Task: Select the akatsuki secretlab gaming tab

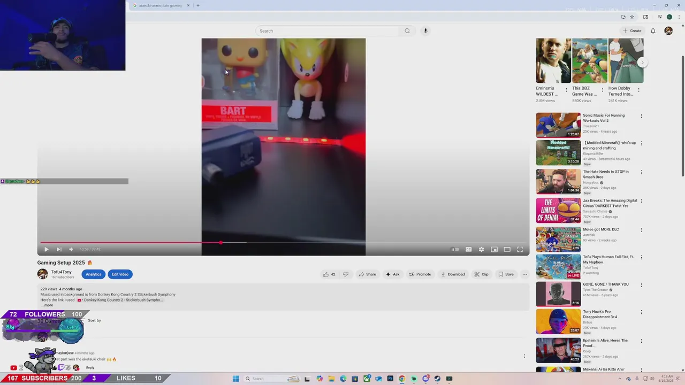Action: click(161, 5)
